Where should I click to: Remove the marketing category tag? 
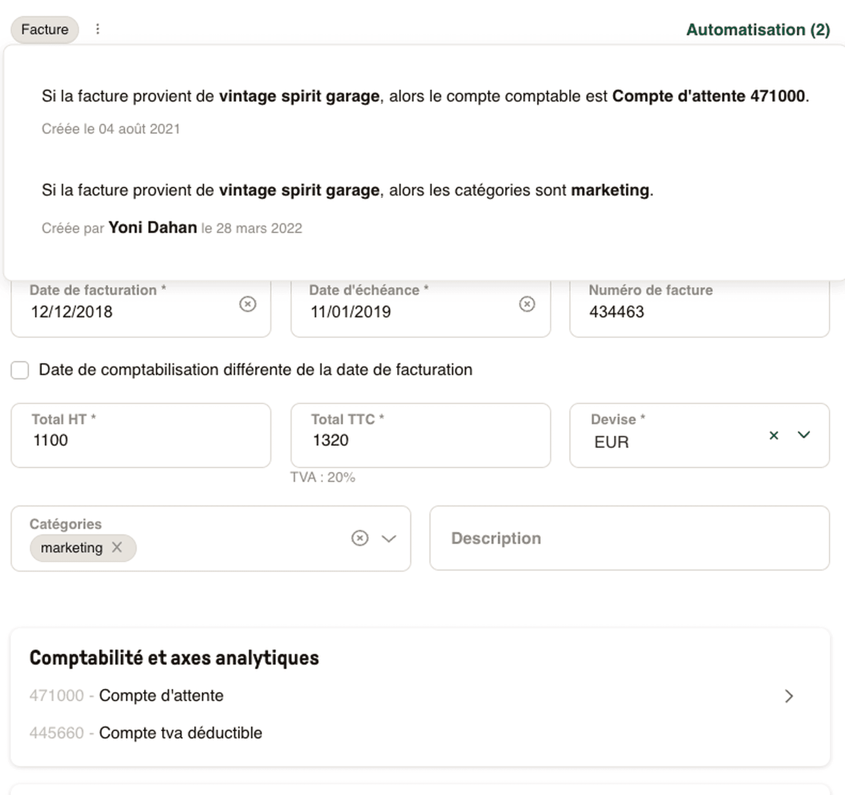[x=118, y=548]
